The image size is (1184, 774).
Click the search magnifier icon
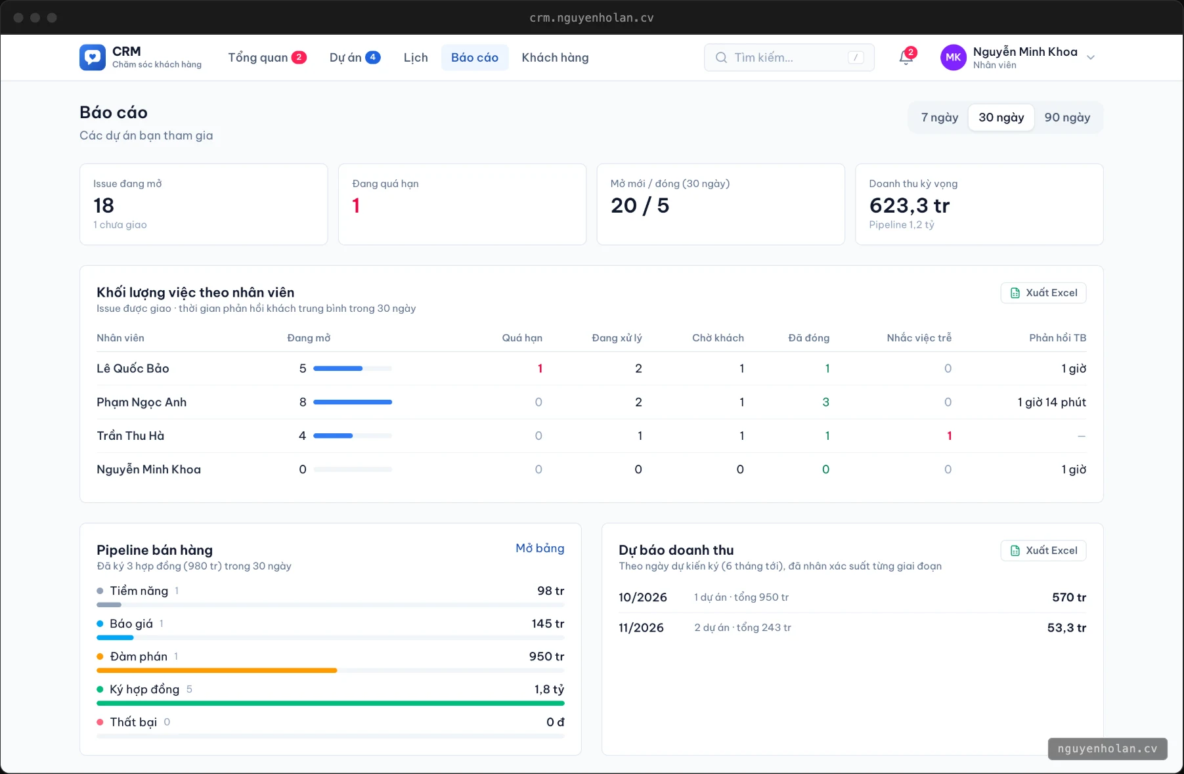click(x=721, y=58)
